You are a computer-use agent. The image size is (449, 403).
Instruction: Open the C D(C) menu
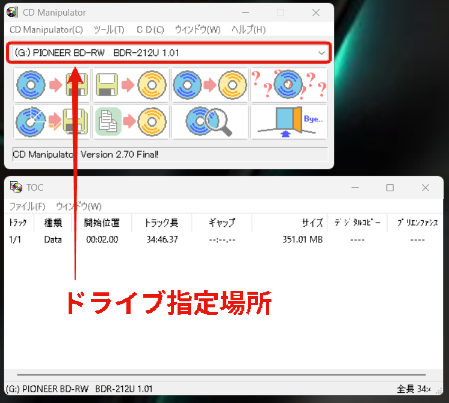pos(150,29)
